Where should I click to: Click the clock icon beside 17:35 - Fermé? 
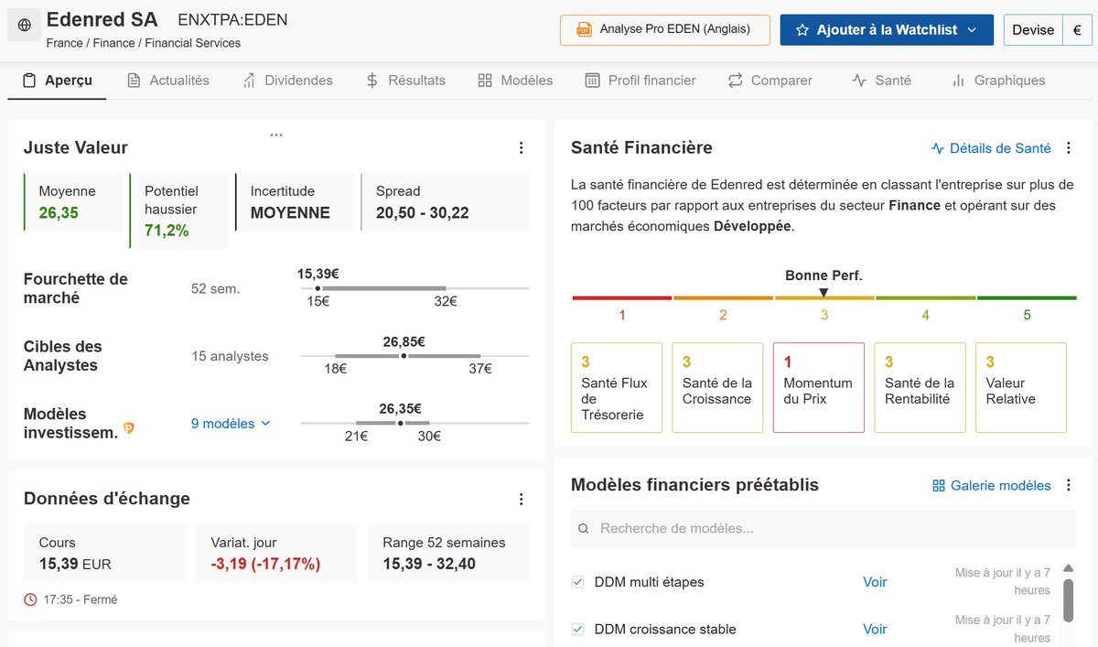tap(30, 599)
